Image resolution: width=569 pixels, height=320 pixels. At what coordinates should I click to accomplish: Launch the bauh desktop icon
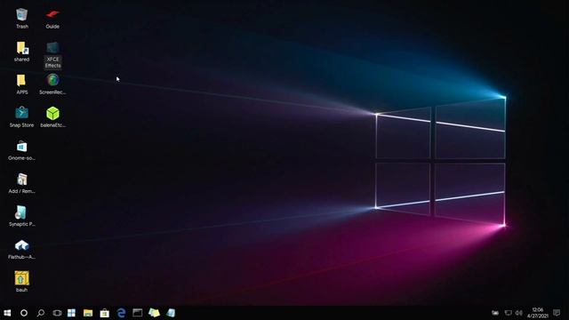tap(21, 278)
